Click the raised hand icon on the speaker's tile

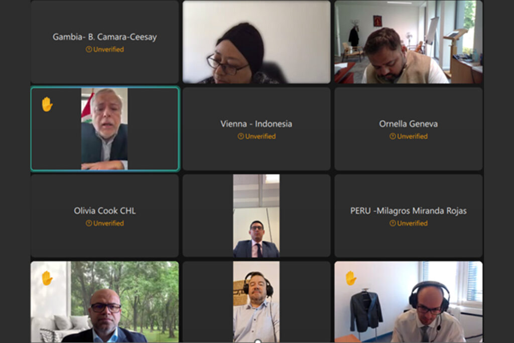pos(47,104)
